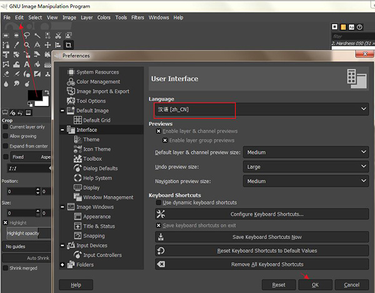
Task: Click Save Keyboard Shortcuts Now
Action: 262,237
